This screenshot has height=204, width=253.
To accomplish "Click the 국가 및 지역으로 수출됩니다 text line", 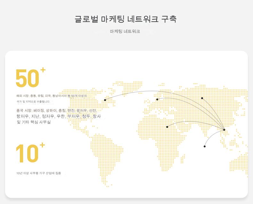I will click(x=33, y=102).
